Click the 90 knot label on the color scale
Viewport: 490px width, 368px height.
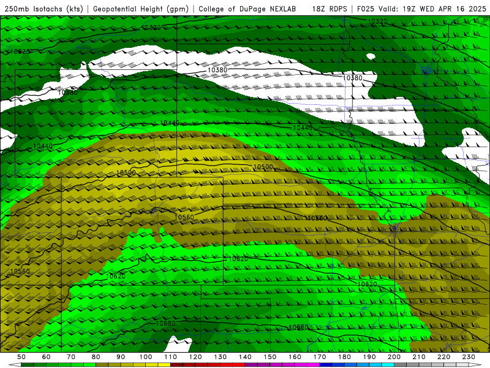tap(121, 357)
